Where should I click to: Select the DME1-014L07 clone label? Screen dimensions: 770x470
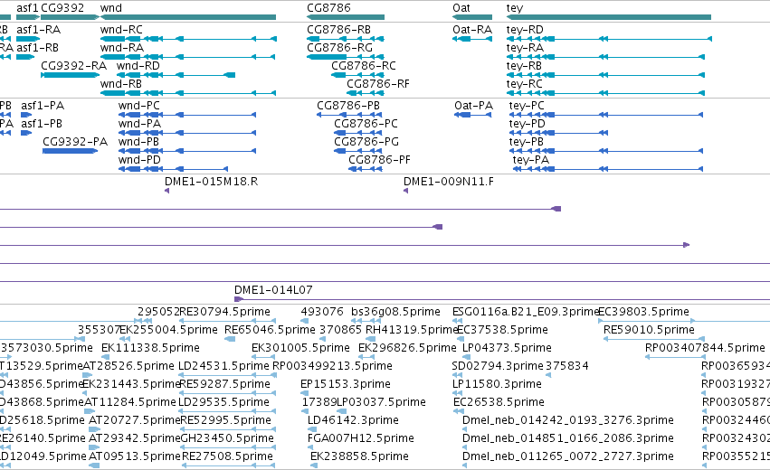pyautogui.click(x=273, y=290)
